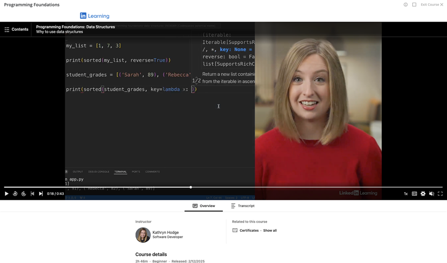Rewind the video 10 seconds
Viewport: 447px width, 263px height.
[x=15, y=194]
